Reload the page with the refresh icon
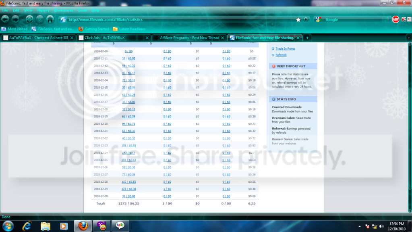Viewport: 412px width, 232px height. [29, 19]
